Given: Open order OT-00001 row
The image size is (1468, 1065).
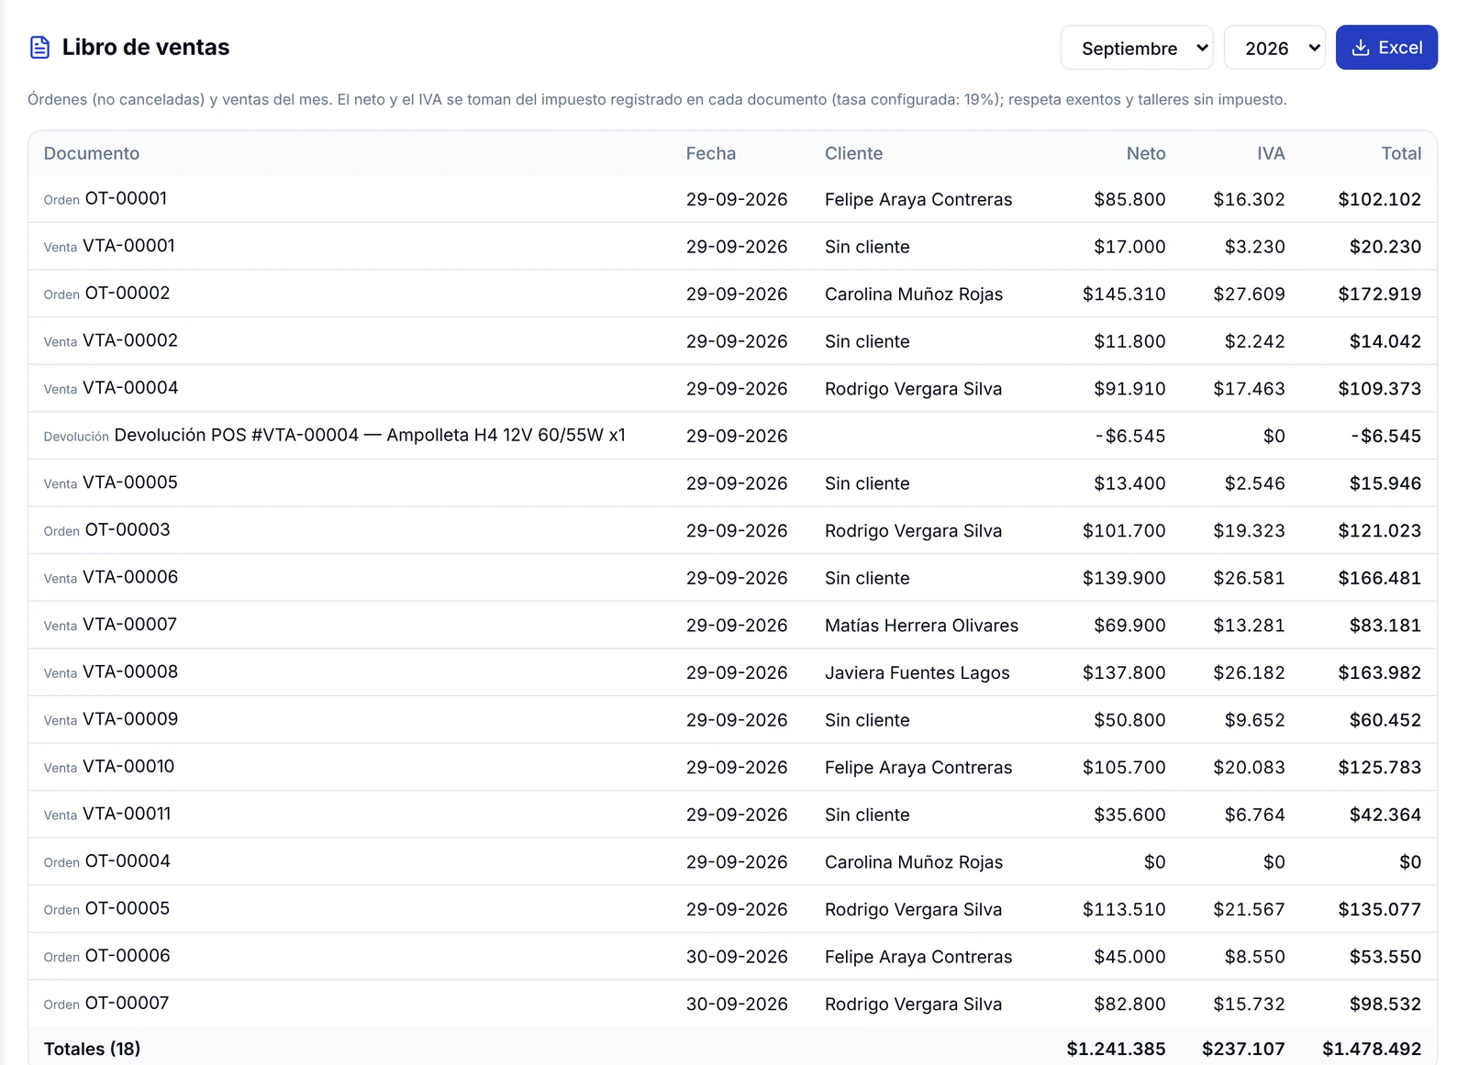Looking at the screenshot, I should (732, 199).
